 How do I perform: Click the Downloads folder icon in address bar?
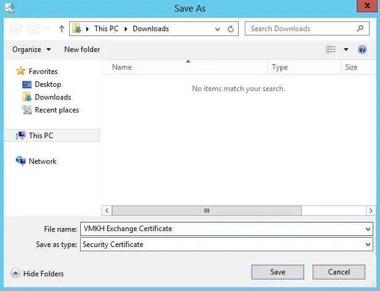(76, 29)
